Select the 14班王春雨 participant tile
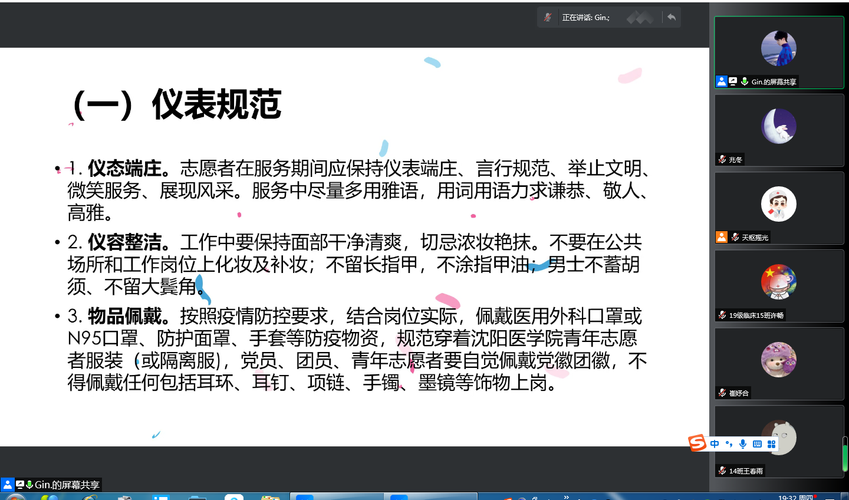 tap(779, 442)
